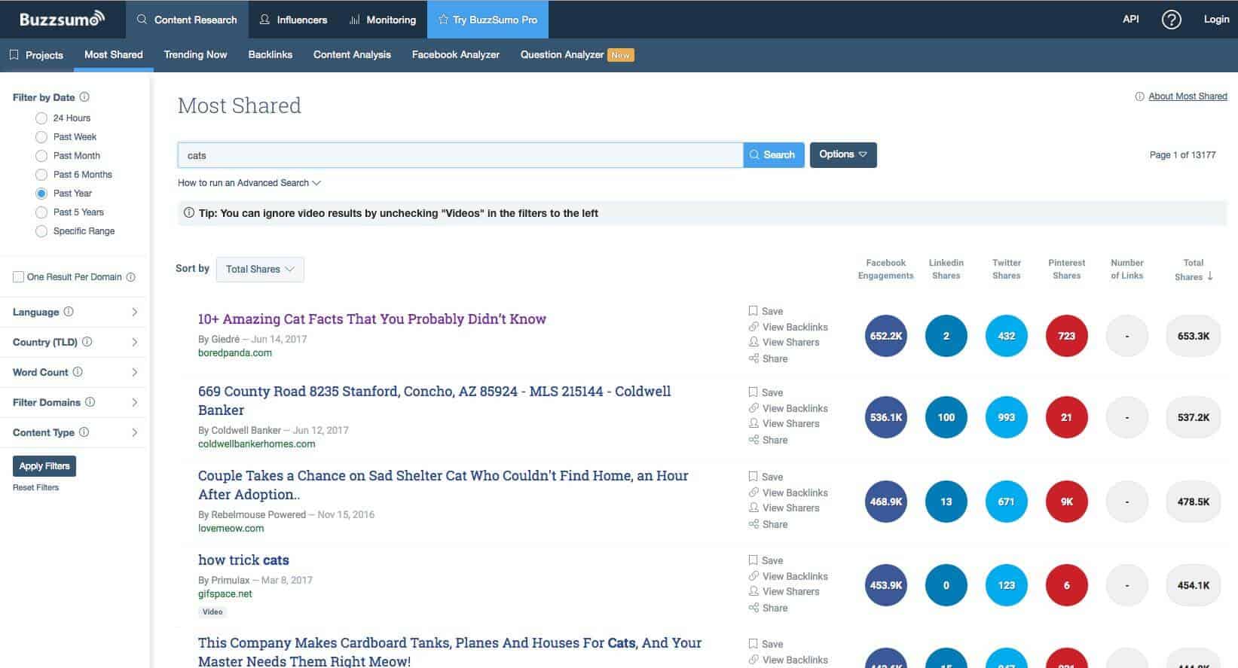Click the Twitter shares circle showing 123
The image size is (1238, 668).
point(1007,585)
